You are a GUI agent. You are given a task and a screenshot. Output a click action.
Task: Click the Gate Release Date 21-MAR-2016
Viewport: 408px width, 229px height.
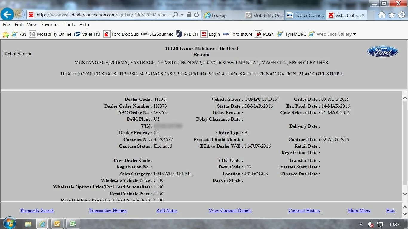tap(335, 113)
